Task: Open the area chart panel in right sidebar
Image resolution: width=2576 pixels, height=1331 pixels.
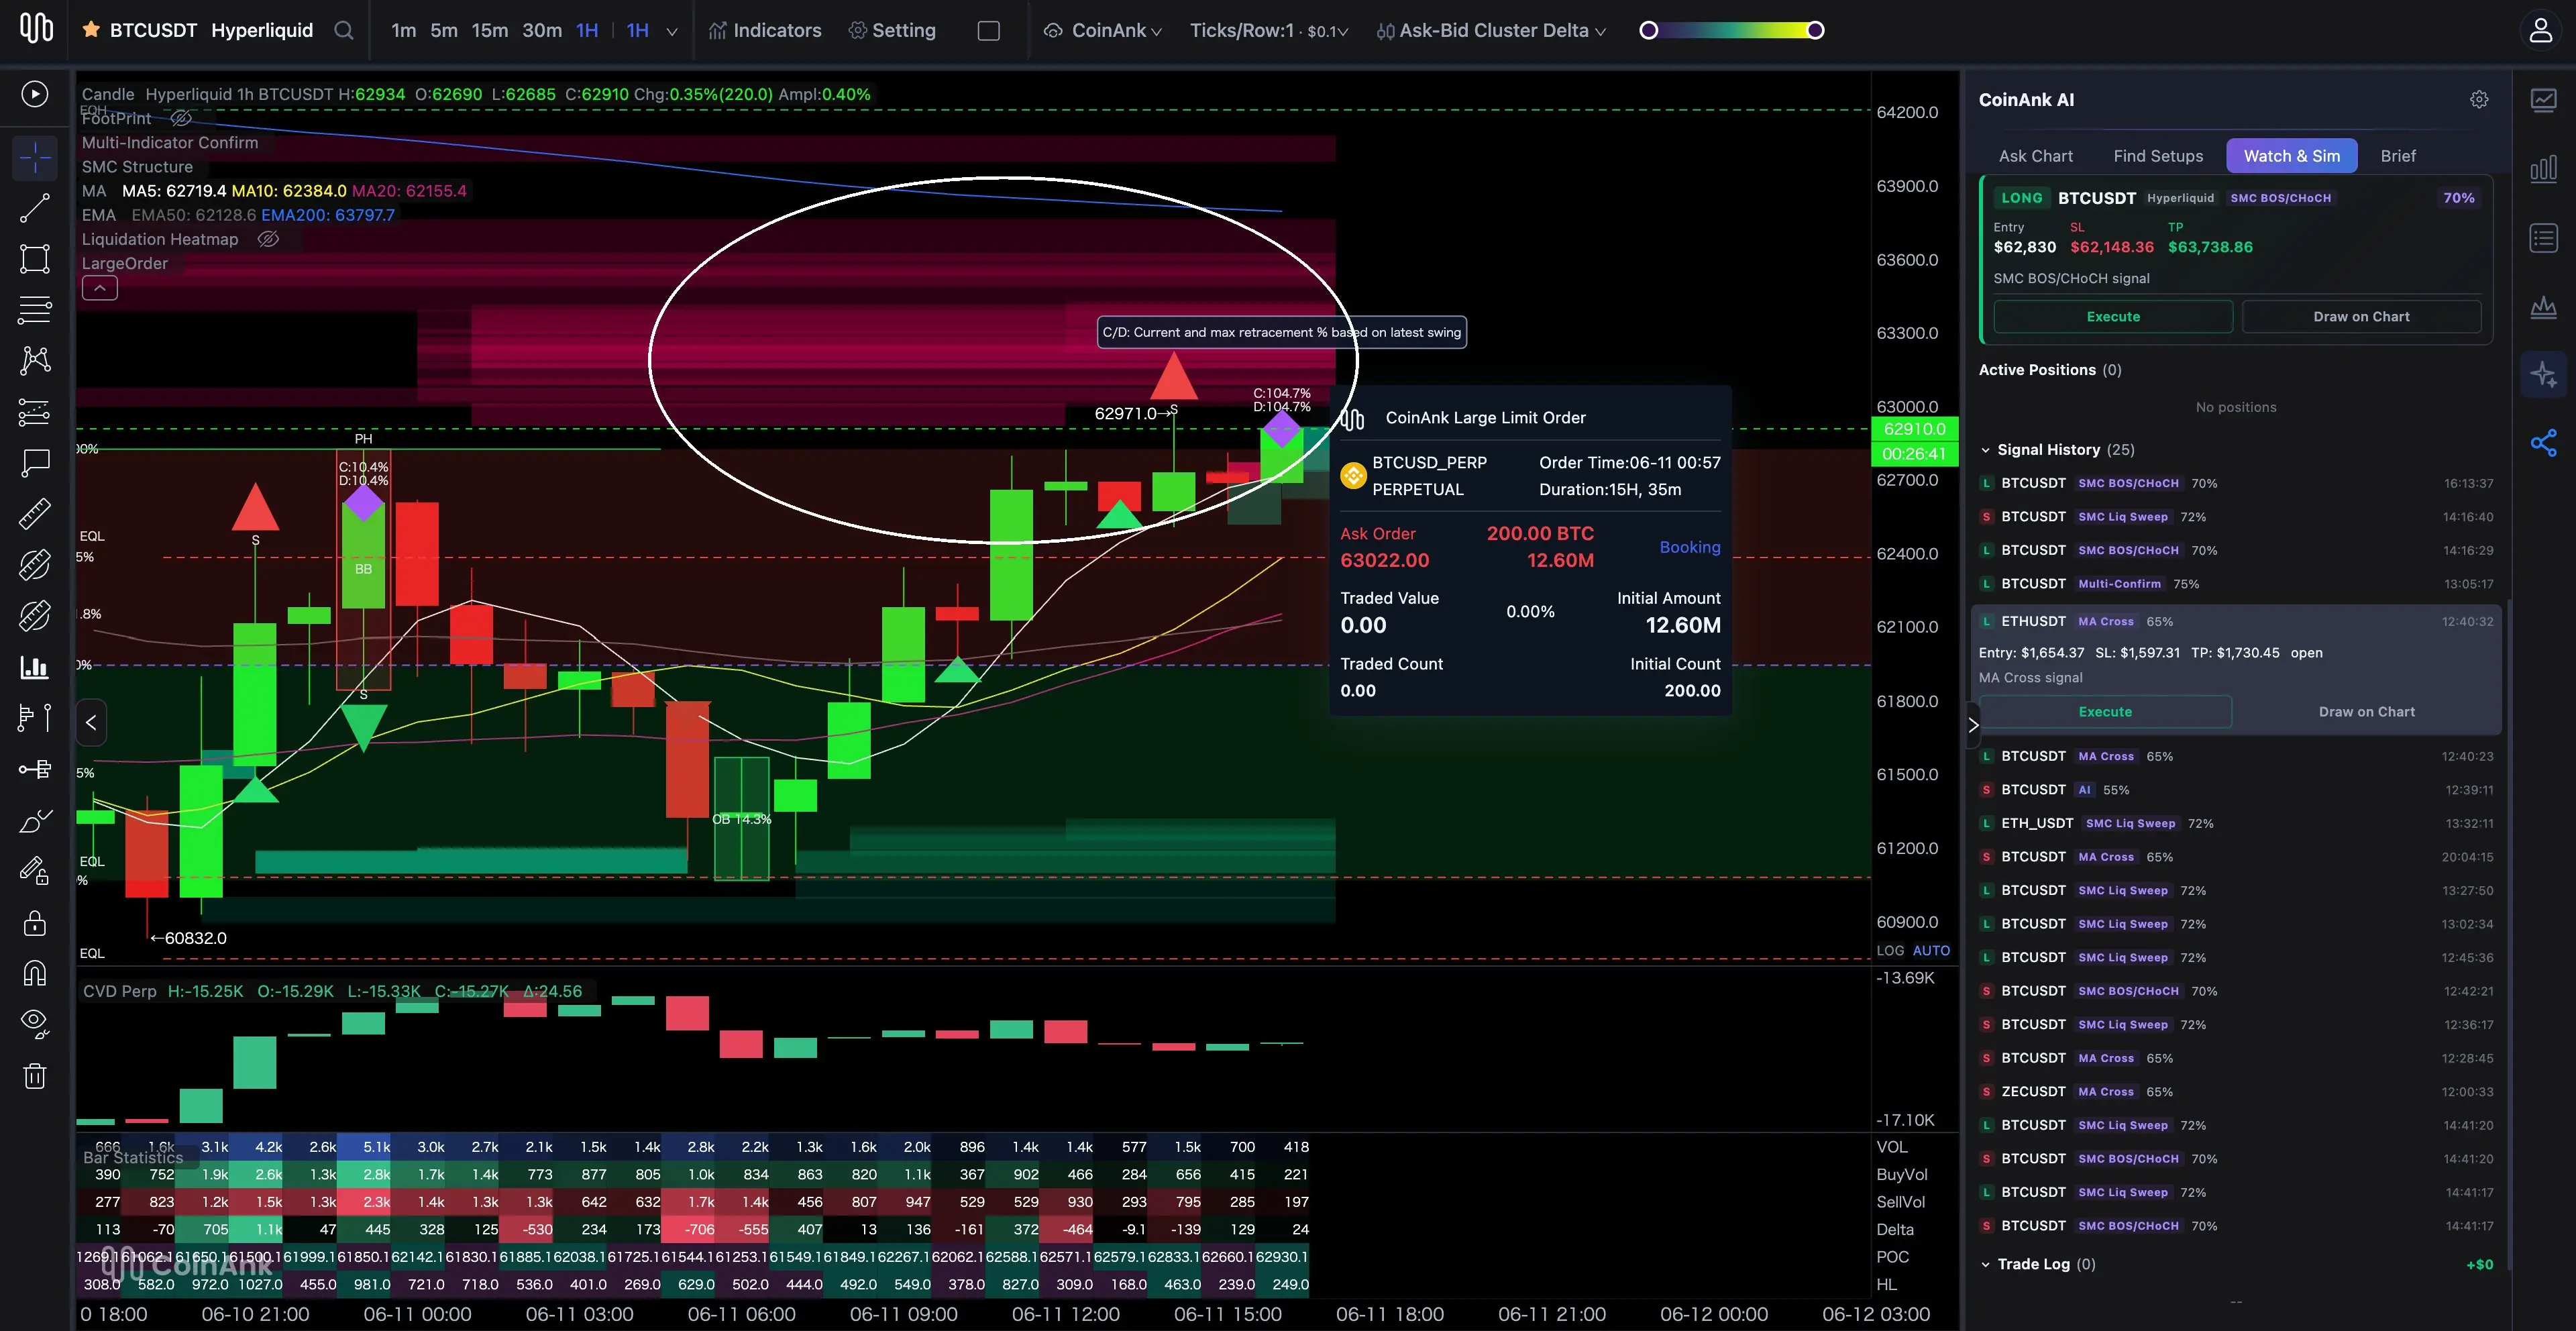Action: (x=2544, y=307)
